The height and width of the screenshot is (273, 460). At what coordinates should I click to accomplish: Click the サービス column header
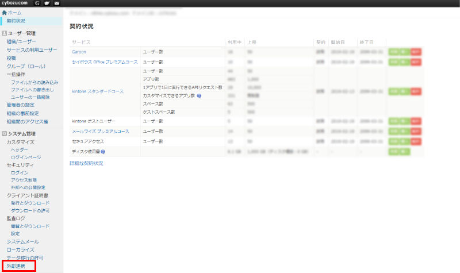coord(81,42)
